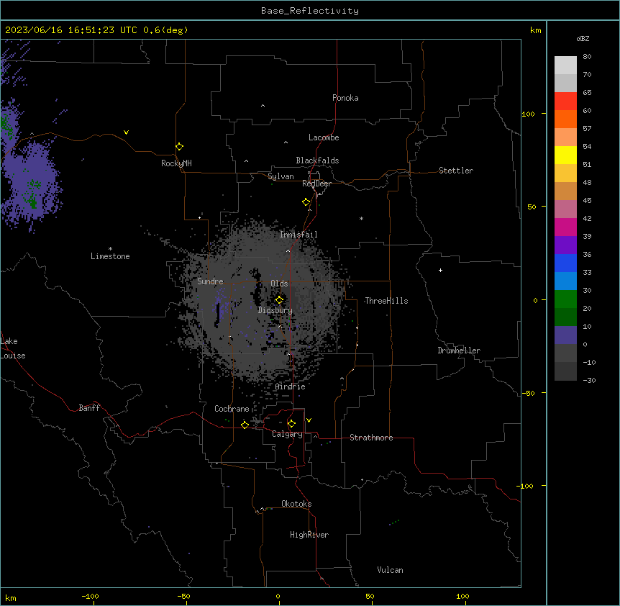Click the 50 tick on right km axis
The width and height of the screenshot is (620, 606).
coord(532,207)
